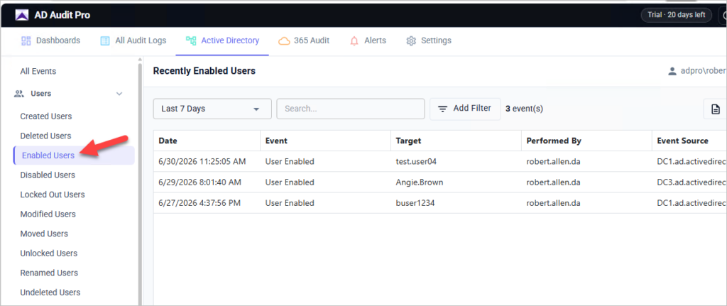Click the Add Filter button

point(465,109)
